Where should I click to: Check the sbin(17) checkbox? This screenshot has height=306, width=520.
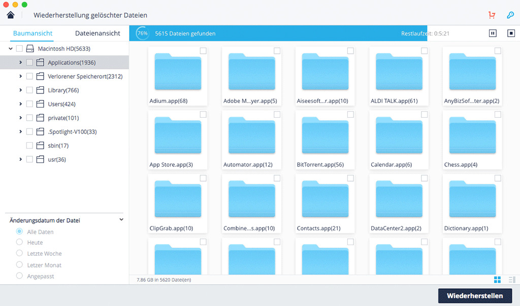pos(29,146)
